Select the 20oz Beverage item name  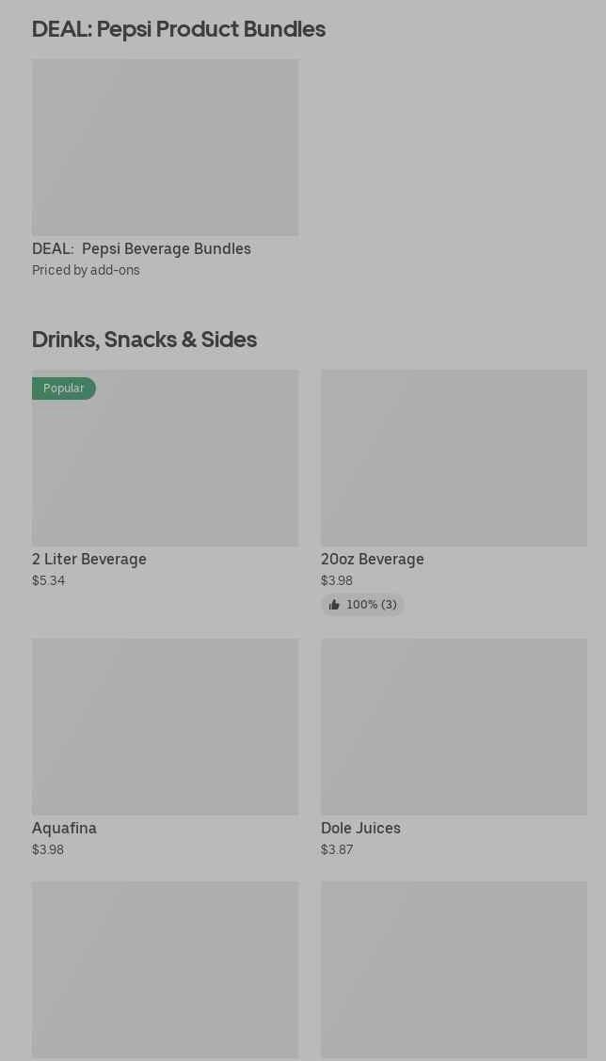373,560
